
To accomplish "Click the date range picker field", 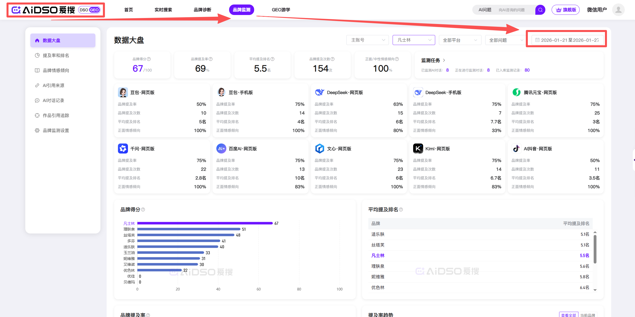I will coord(567,40).
